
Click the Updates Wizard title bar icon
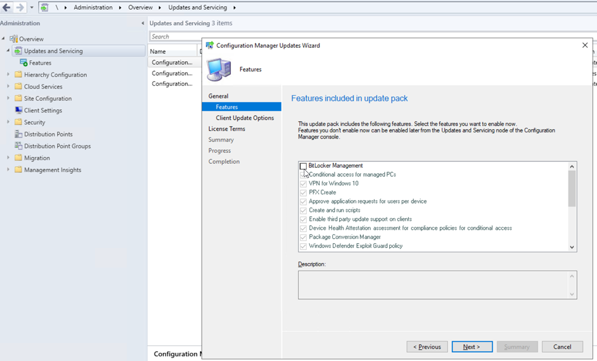click(x=209, y=45)
